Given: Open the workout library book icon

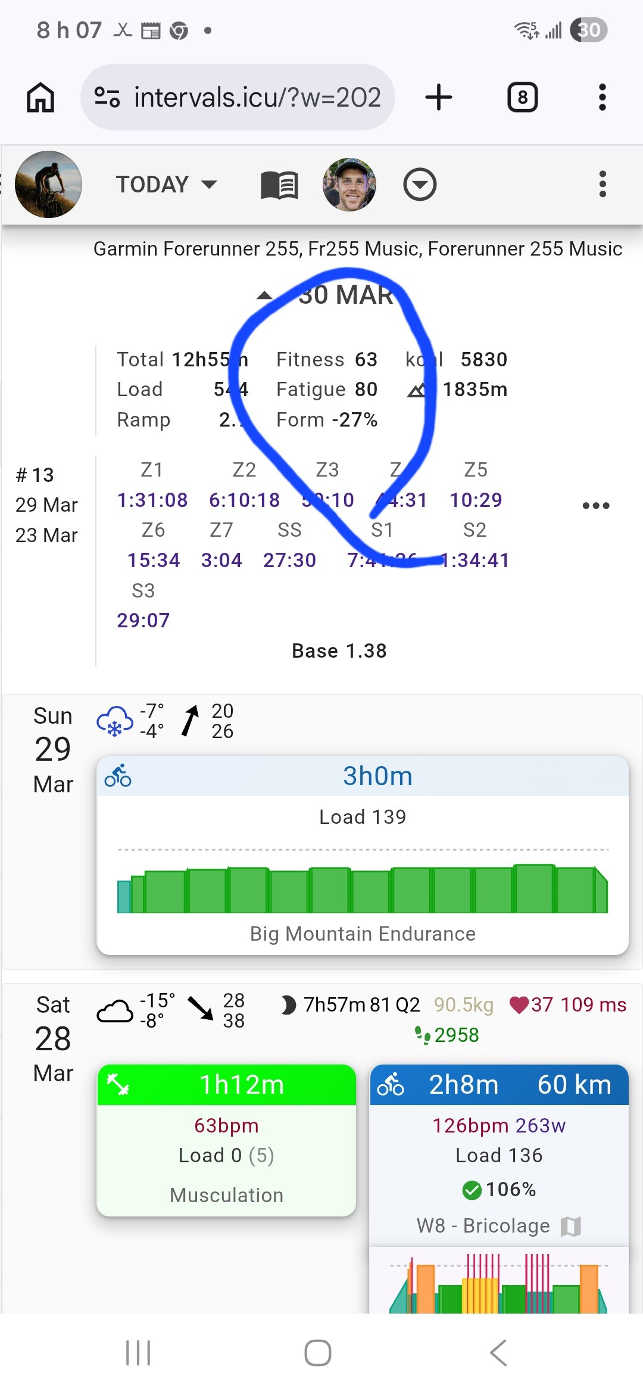Looking at the screenshot, I should click(279, 185).
